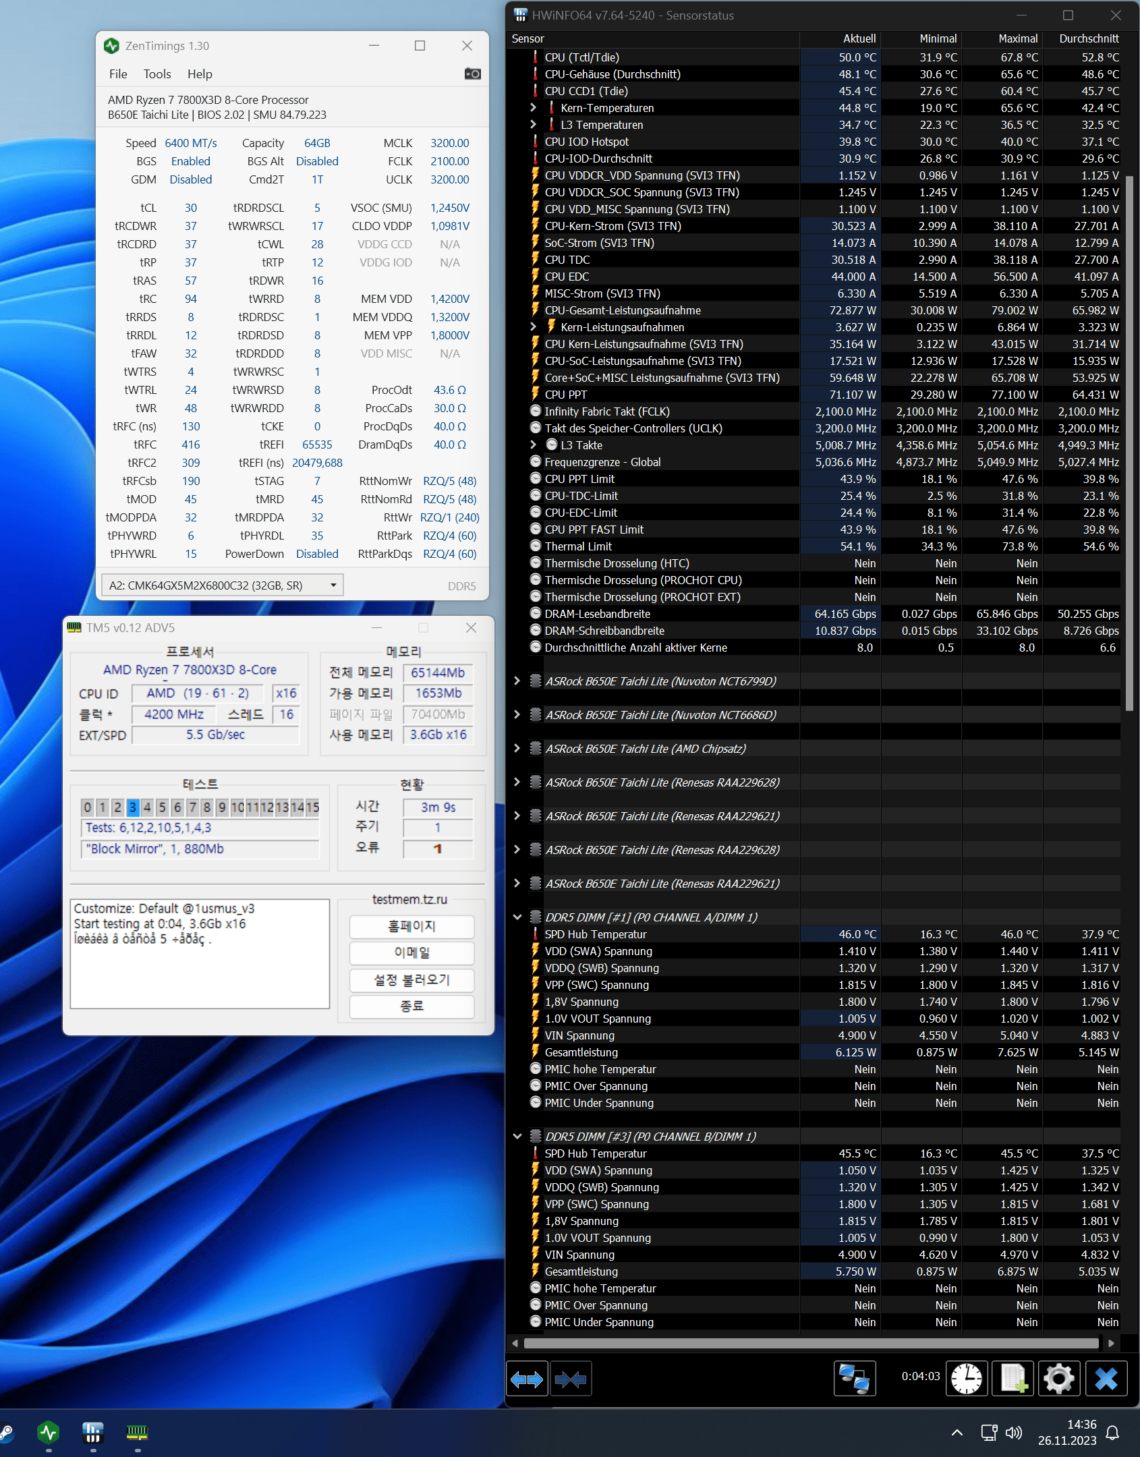Image resolution: width=1140 pixels, height=1457 pixels.
Task: Click the Steam taskbar icon
Action: pos(5,1432)
